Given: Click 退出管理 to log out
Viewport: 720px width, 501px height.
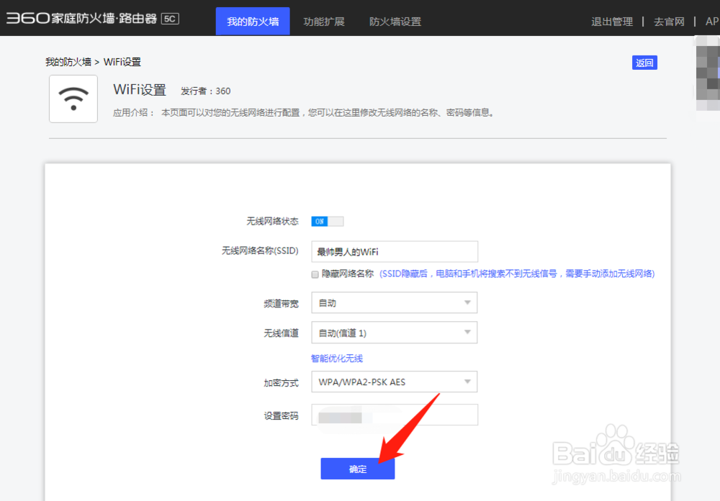Looking at the screenshot, I should tap(611, 21).
